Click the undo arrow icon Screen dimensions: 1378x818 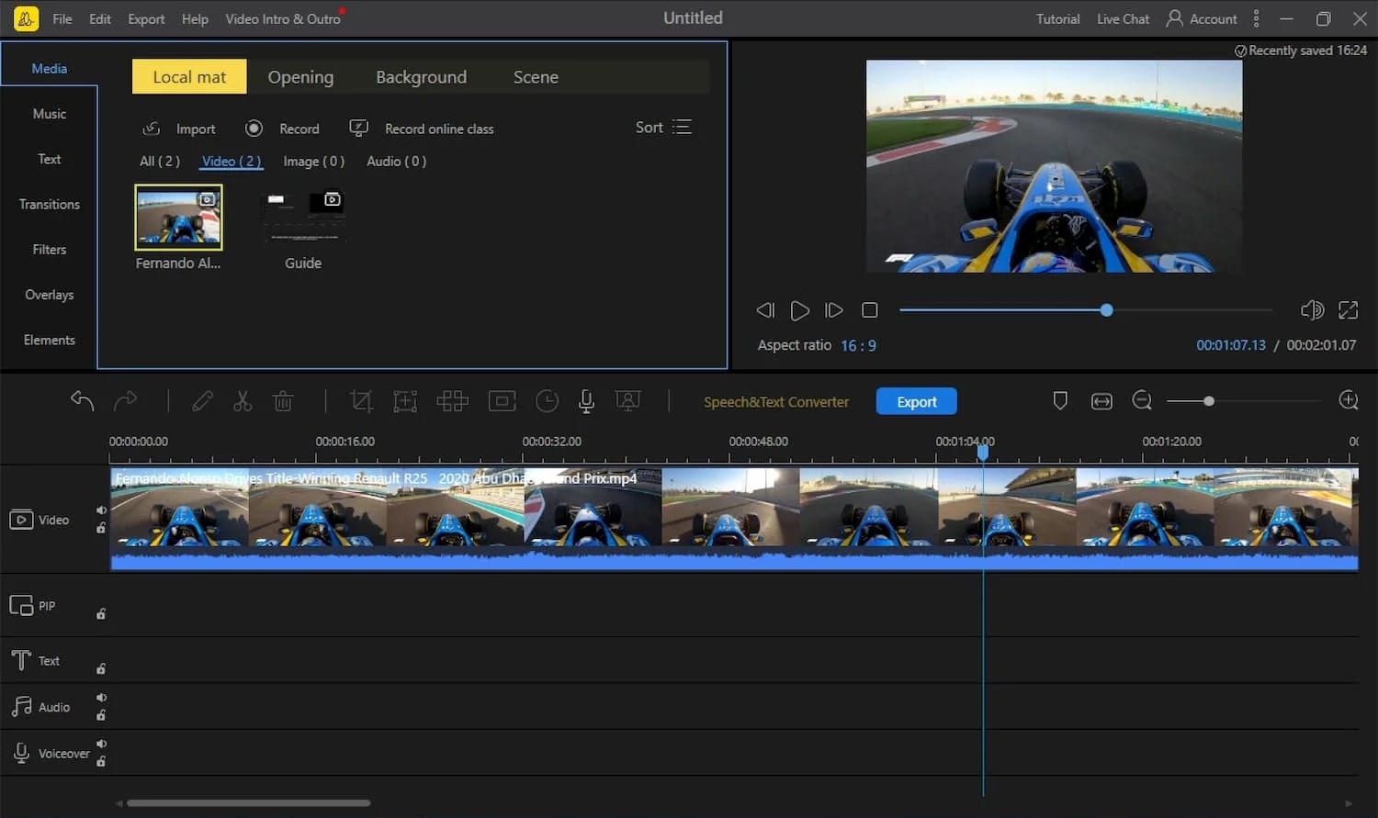[x=82, y=401]
